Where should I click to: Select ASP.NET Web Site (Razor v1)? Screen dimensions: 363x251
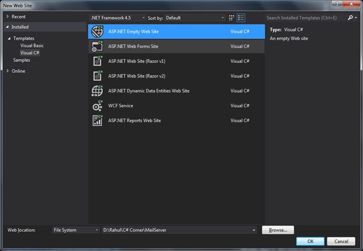point(176,61)
